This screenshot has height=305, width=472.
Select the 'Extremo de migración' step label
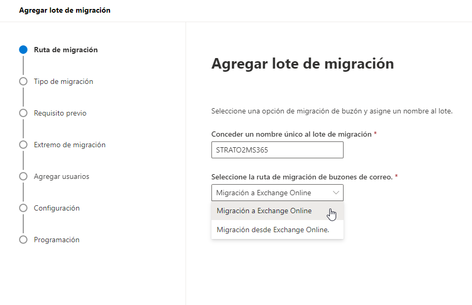[69, 145]
